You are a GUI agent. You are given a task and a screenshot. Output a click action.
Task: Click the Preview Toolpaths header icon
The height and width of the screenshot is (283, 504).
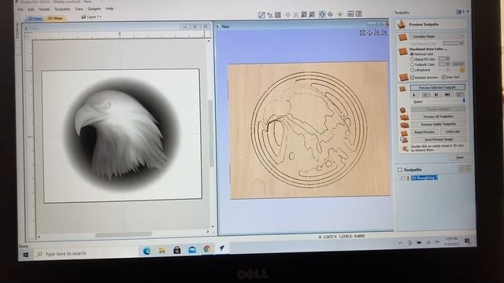[x=401, y=24]
